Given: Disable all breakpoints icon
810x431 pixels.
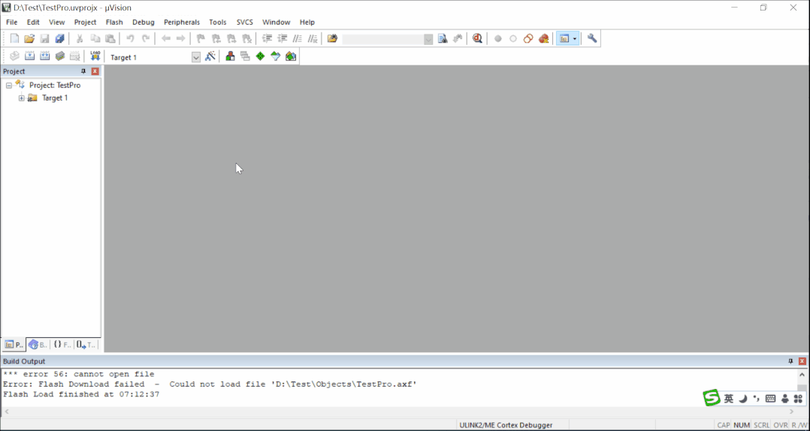Looking at the screenshot, I should 528,39.
